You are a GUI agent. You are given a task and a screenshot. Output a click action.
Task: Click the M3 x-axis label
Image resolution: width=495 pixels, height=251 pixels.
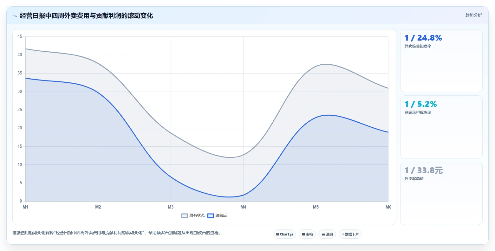[171, 207]
